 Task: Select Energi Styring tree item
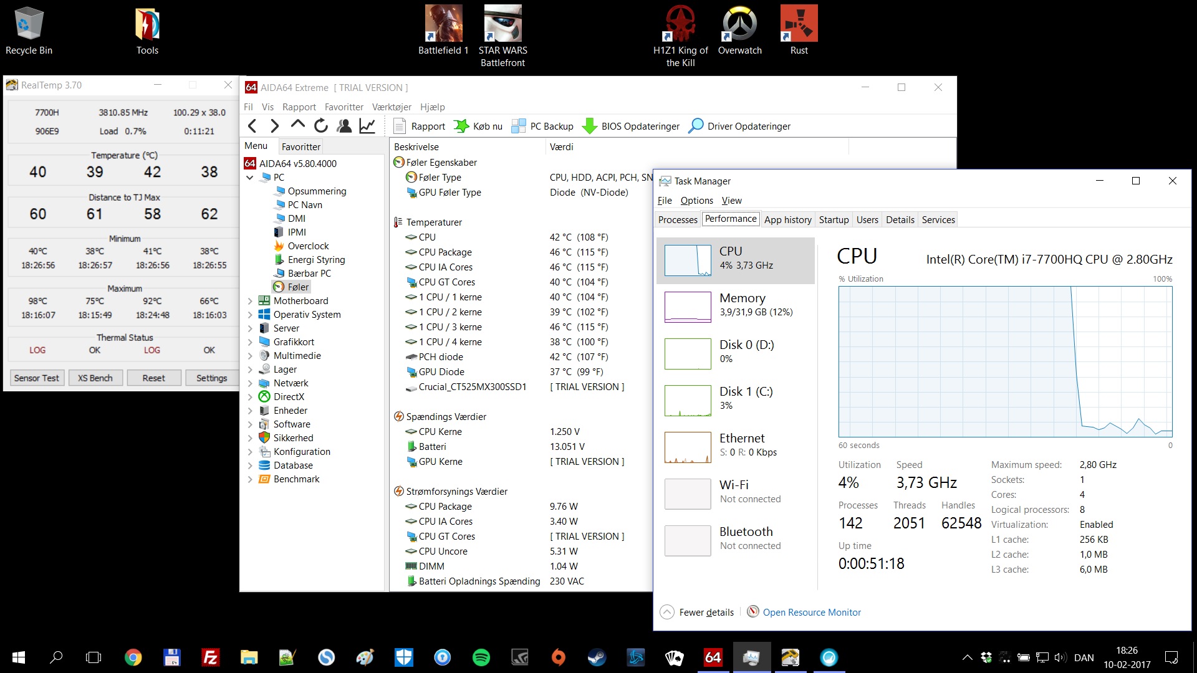tap(316, 260)
